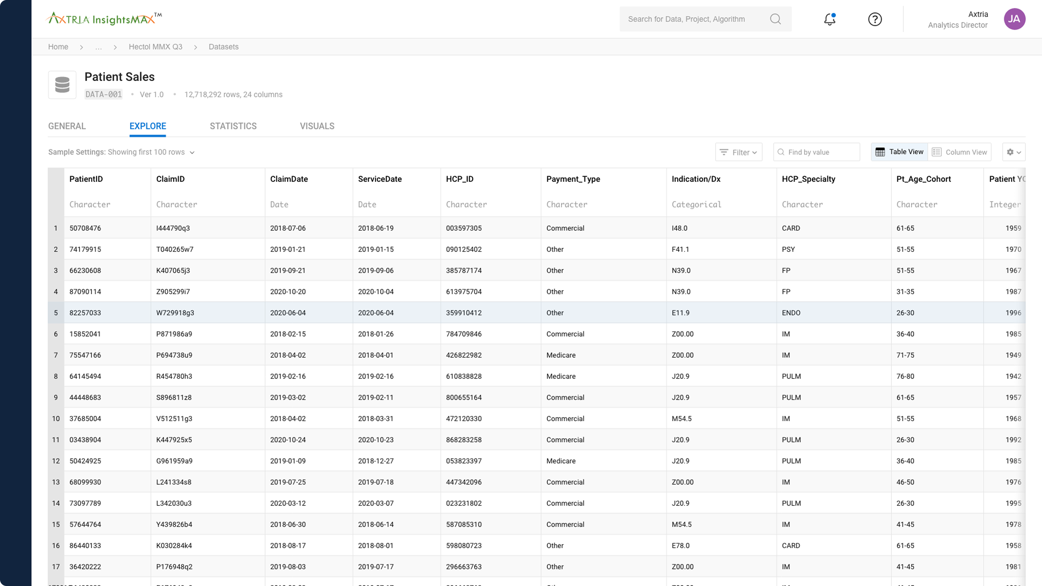The width and height of the screenshot is (1042, 586).
Task: Click the Home breadcrumb link
Action: (58, 47)
